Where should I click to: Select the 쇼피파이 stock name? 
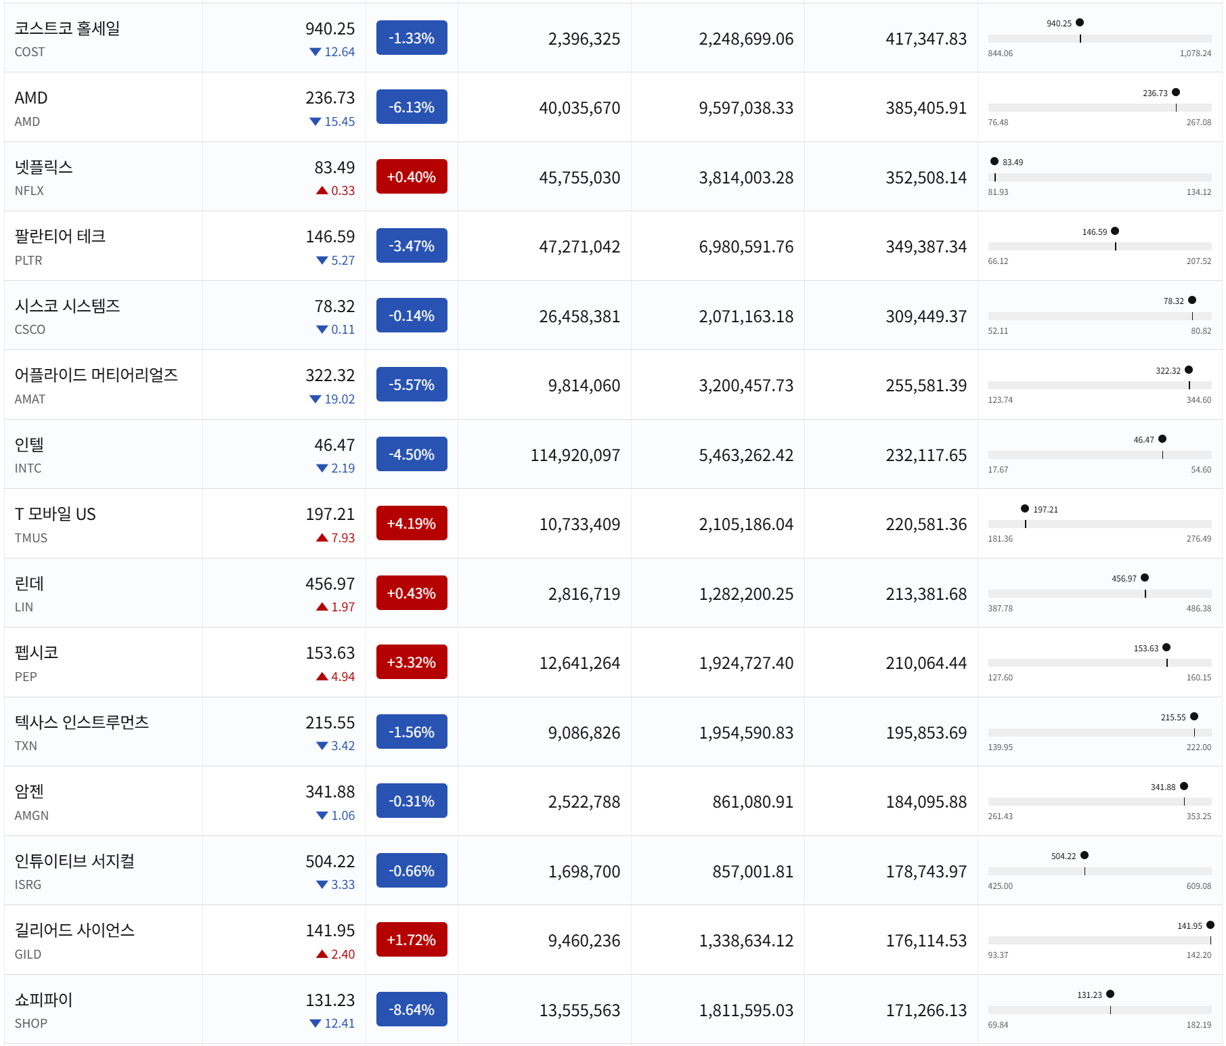43,1000
